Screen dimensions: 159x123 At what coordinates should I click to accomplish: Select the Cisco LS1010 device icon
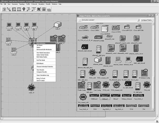point(116,28)
